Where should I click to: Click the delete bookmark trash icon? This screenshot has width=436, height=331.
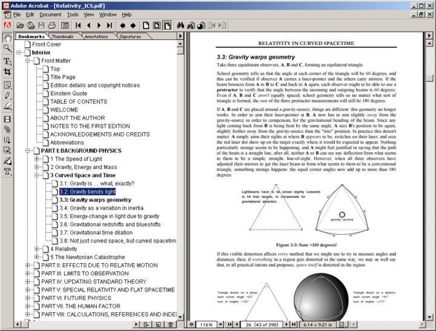[x=170, y=324]
